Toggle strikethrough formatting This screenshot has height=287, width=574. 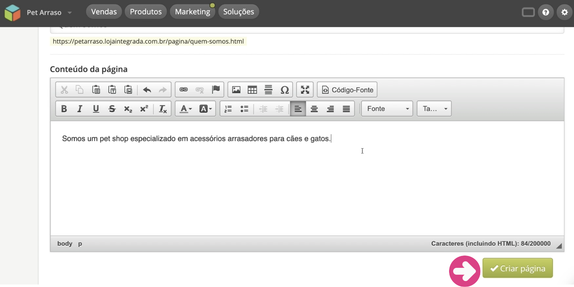(x=112, y=108)
